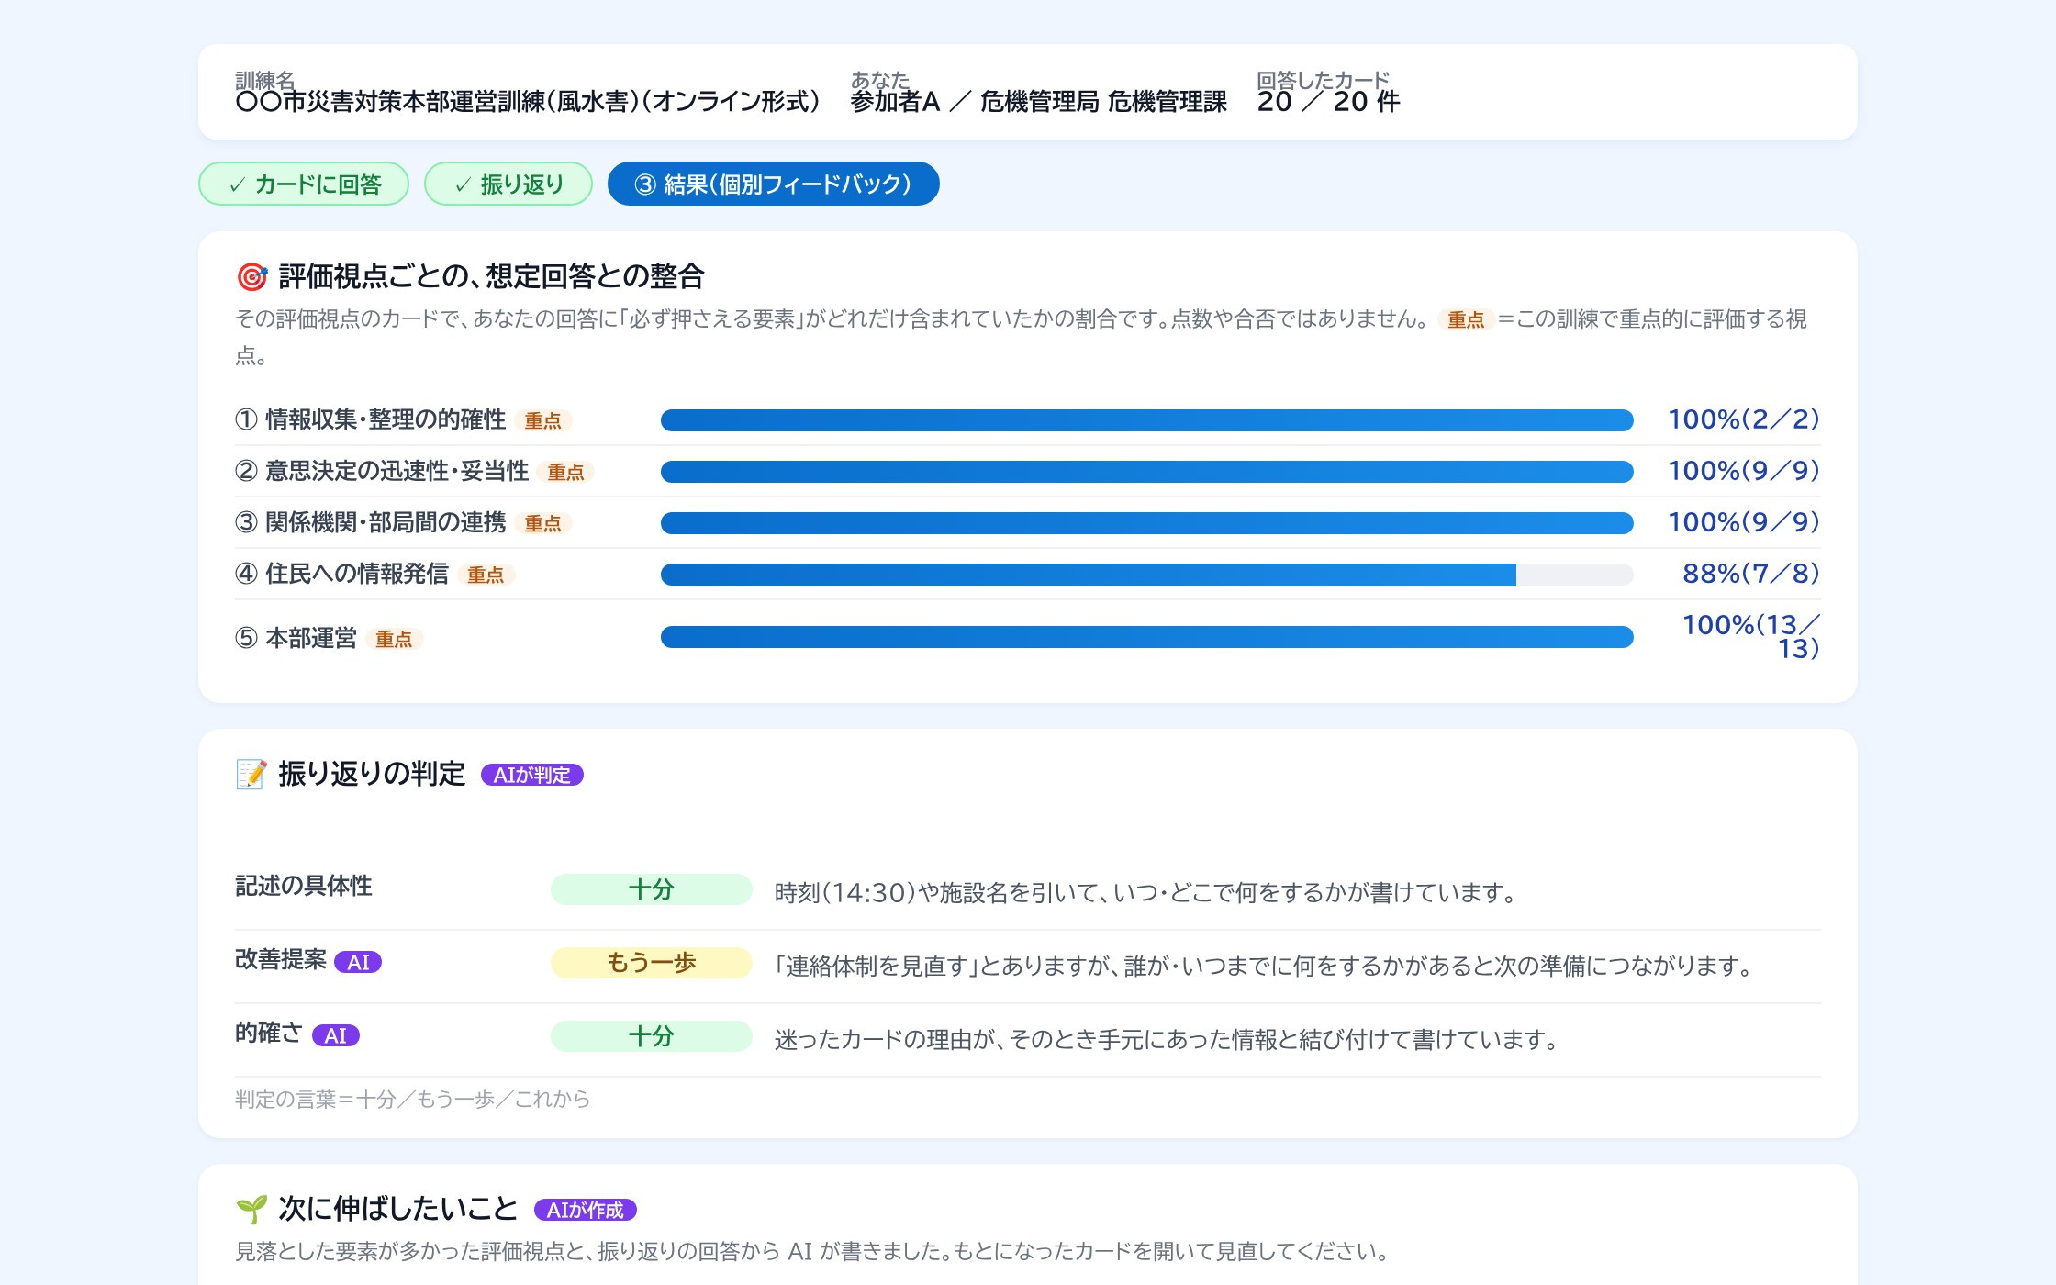Click the 重点 tag in the description text
The width and height of the screenshot is (2056, 1285).
coord(1467,319)
